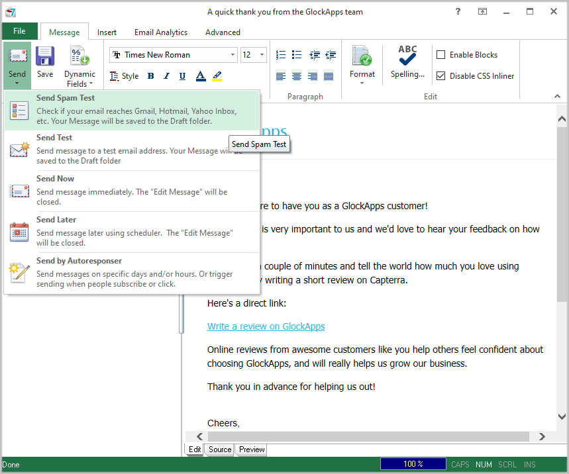
Task: Apply italic formatting
Action: pos(166,75)
